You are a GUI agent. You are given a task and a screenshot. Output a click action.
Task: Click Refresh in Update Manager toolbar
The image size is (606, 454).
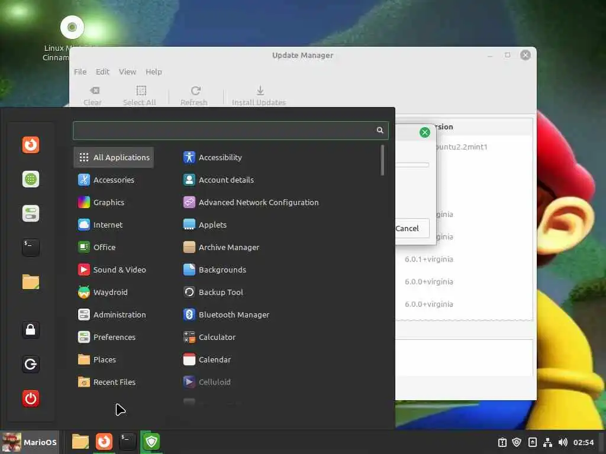pyautogui.click(x=194, y=96)
